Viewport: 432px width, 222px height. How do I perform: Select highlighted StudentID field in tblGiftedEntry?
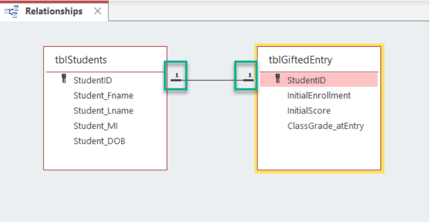(319, 80)
